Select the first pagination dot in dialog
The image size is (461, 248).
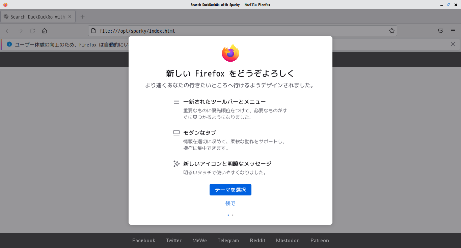228,215
